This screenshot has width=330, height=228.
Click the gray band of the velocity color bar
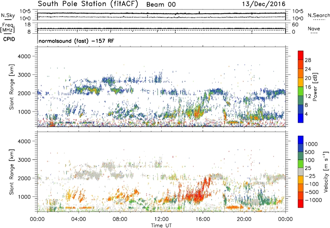pyautogui.click(x=301, y=172)
